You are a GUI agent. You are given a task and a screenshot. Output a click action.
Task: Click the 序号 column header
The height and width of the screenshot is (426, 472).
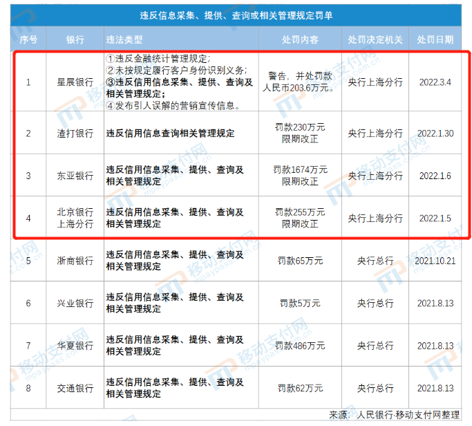(28, 39)
